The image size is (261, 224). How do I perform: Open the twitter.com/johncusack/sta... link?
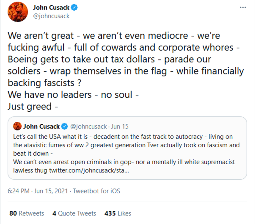89,170
